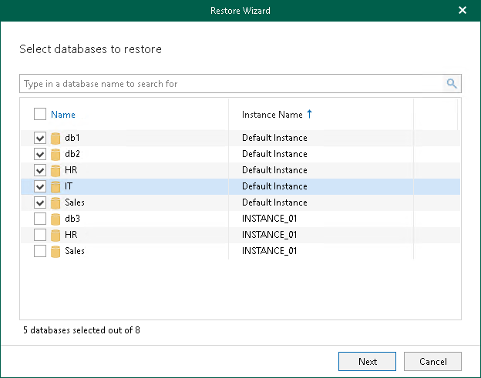Image resolution: width=481 pixels, height=378 pixels.
Task: Click the db2 database icon
Action: 55,155
